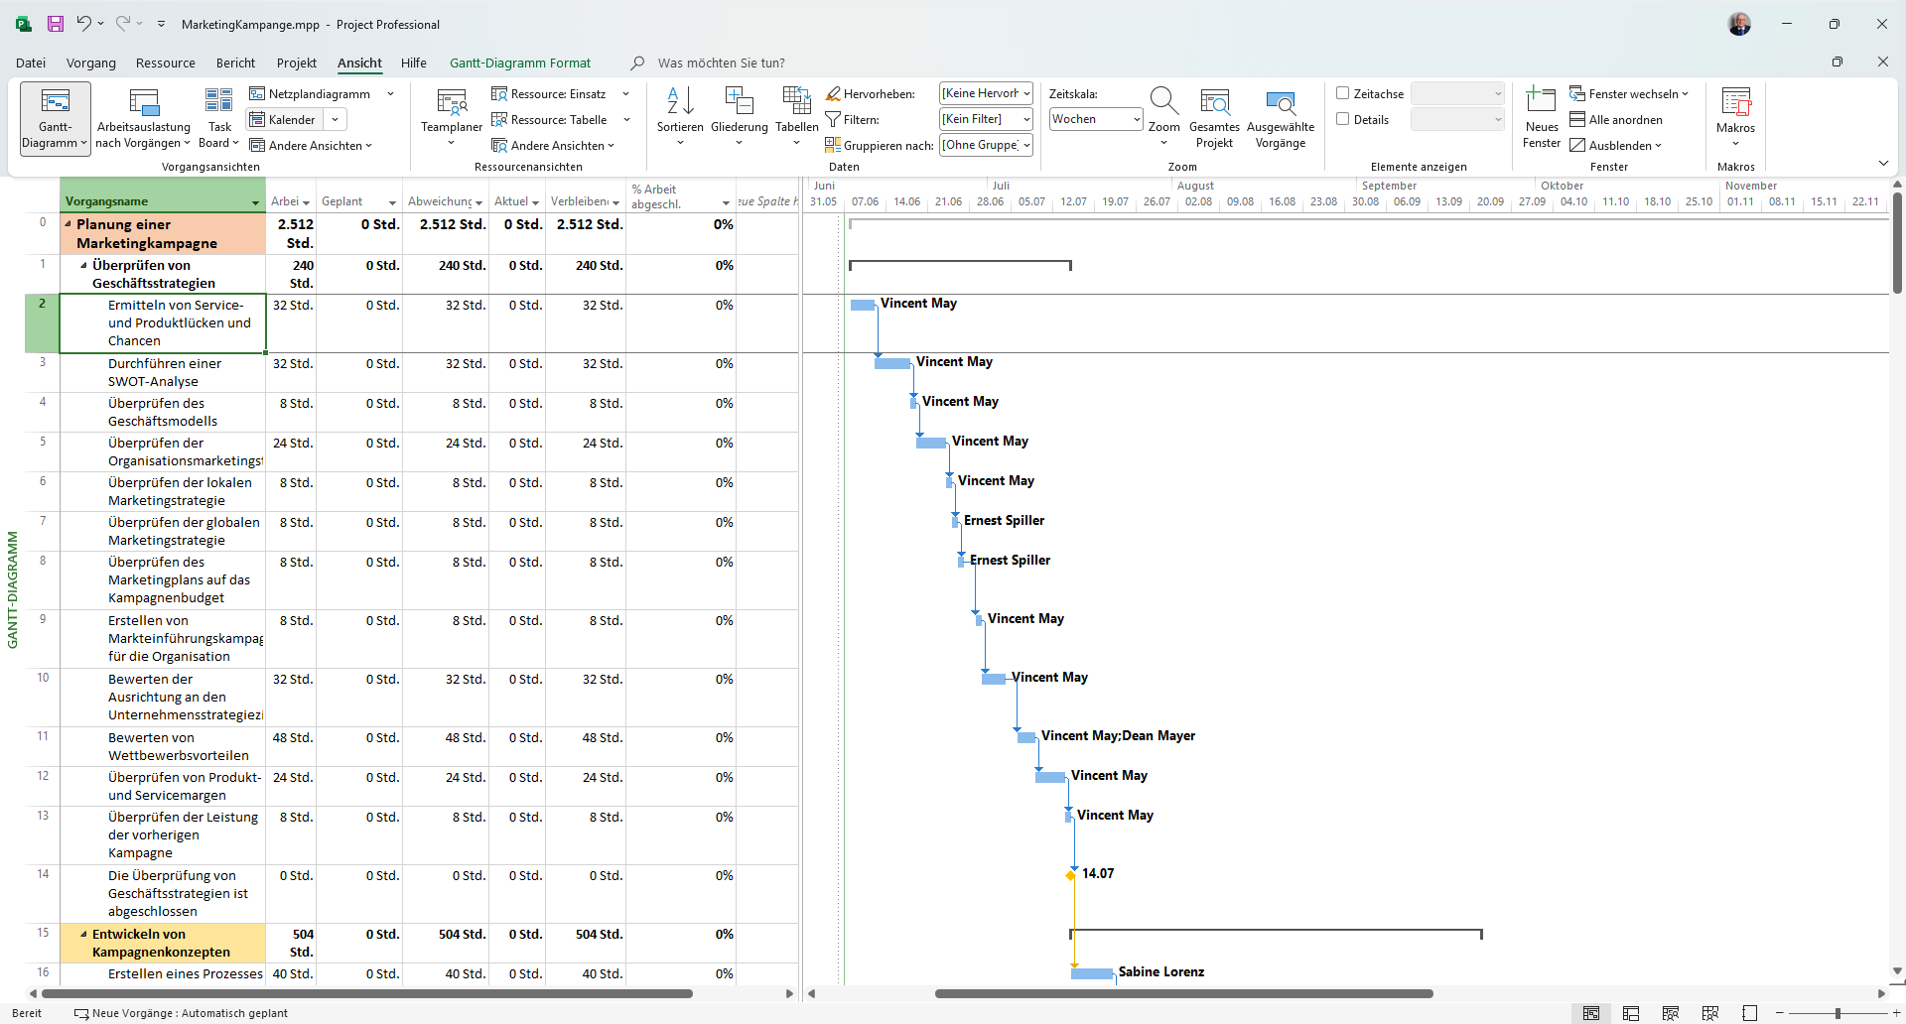Enable the Zeitachse checkbox

pos(1342,93)
